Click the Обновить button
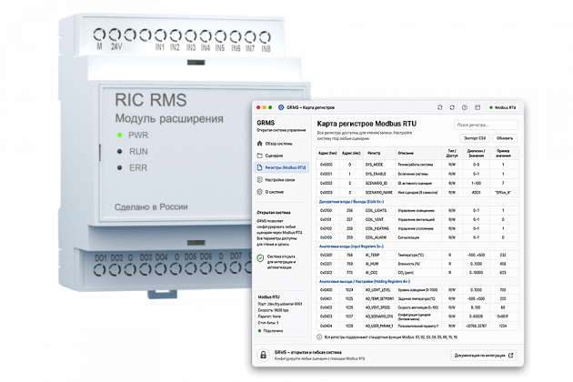This screenshot has width=573, height=382. (505, 138)
